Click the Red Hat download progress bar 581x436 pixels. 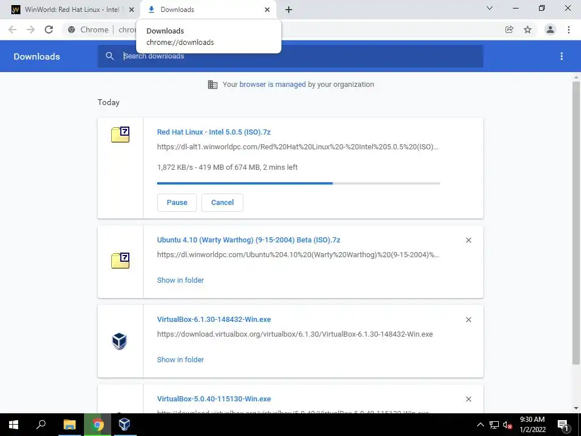point(298,183)
